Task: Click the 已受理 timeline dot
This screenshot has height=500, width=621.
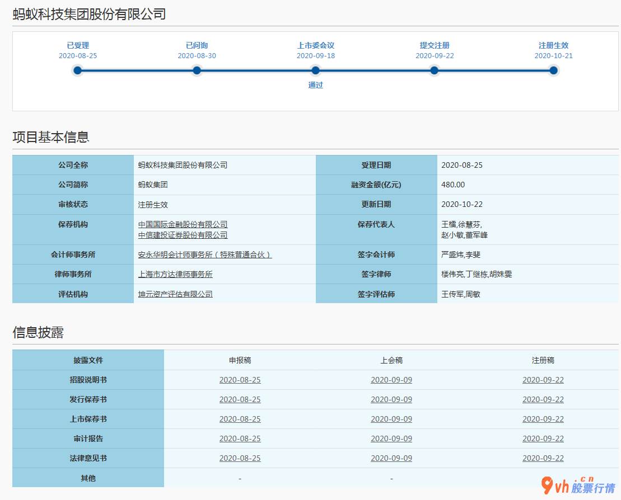Action: tap(78, 70)
